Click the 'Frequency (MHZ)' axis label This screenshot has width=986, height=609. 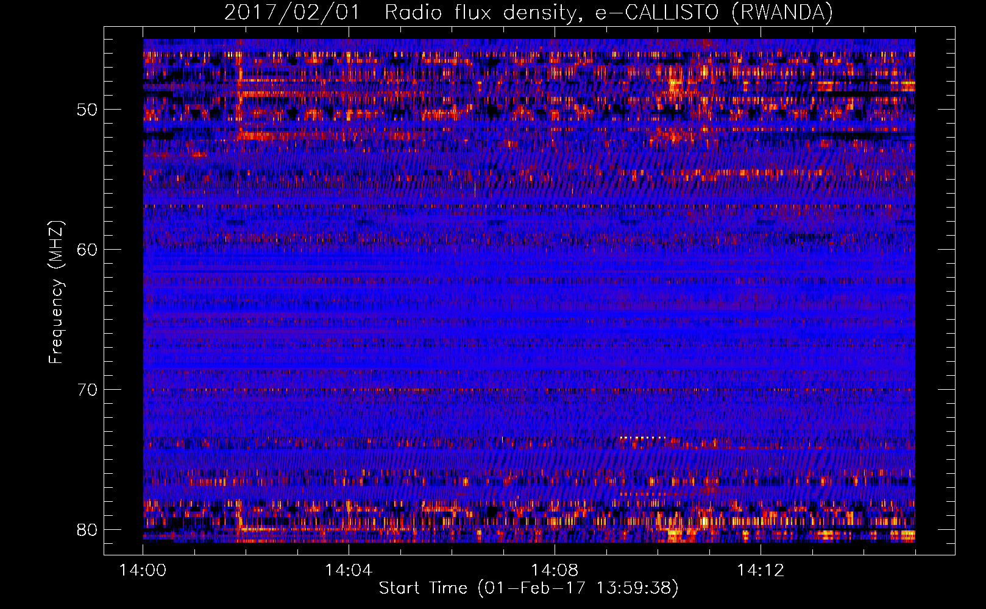56,292
